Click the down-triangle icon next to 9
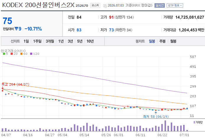This screenshot has width=205, height=140. pyautogui.click(x=16, y=29)
